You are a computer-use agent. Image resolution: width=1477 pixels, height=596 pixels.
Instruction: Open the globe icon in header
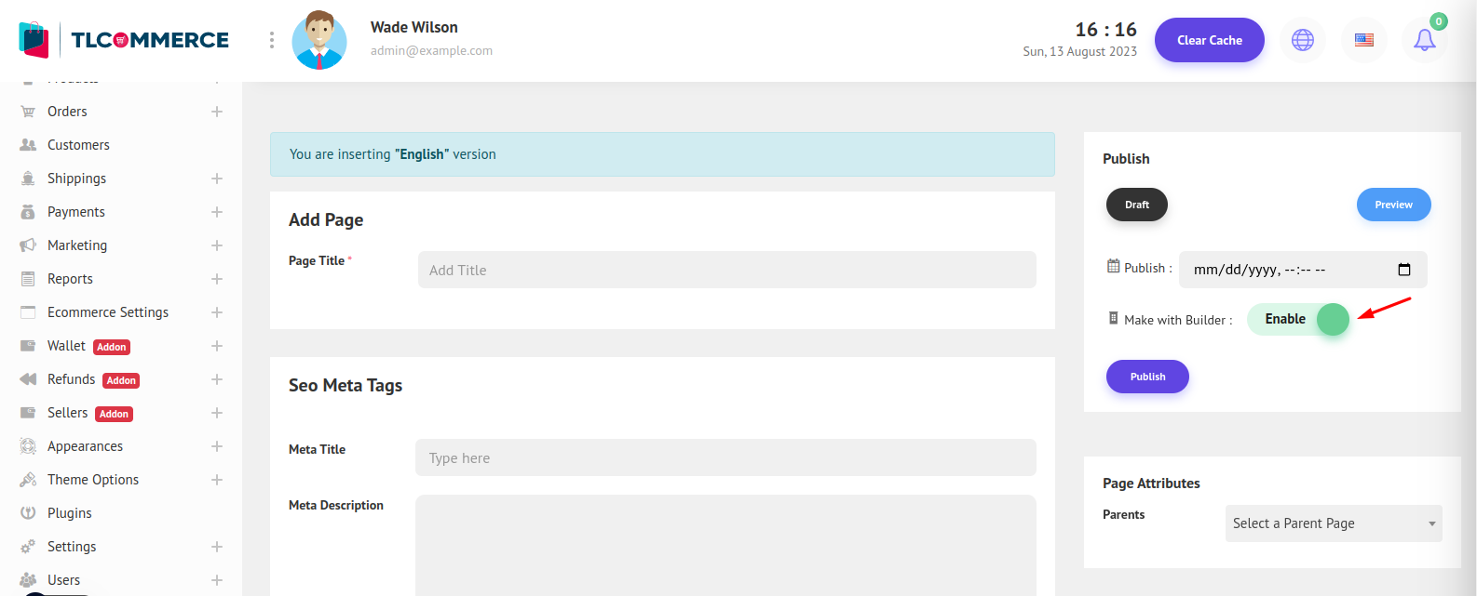point(1302,40)
